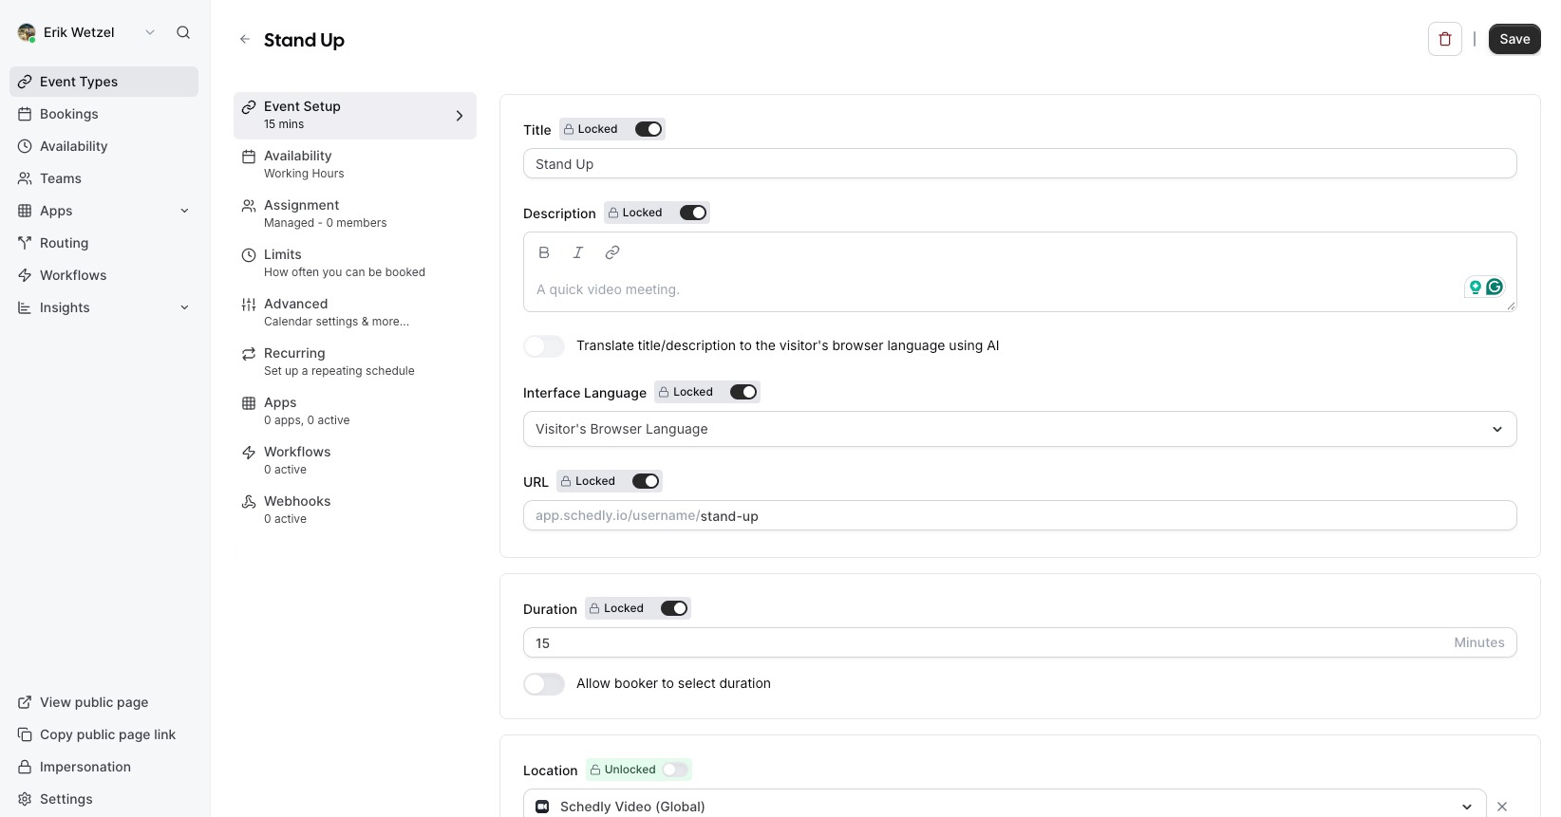Open the Schedly Video (Global) location dropdown

(1005, 806)
